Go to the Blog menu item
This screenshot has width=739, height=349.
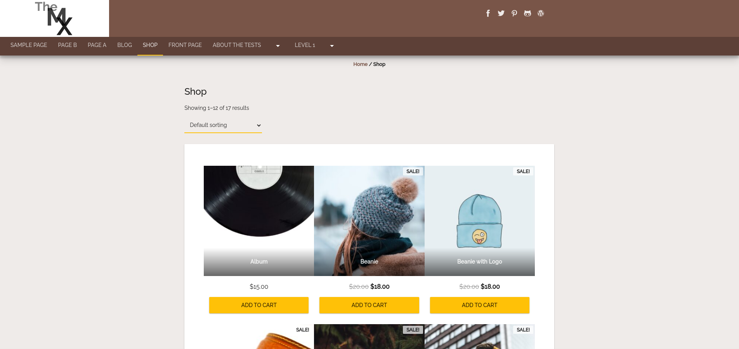coord(125,45)
